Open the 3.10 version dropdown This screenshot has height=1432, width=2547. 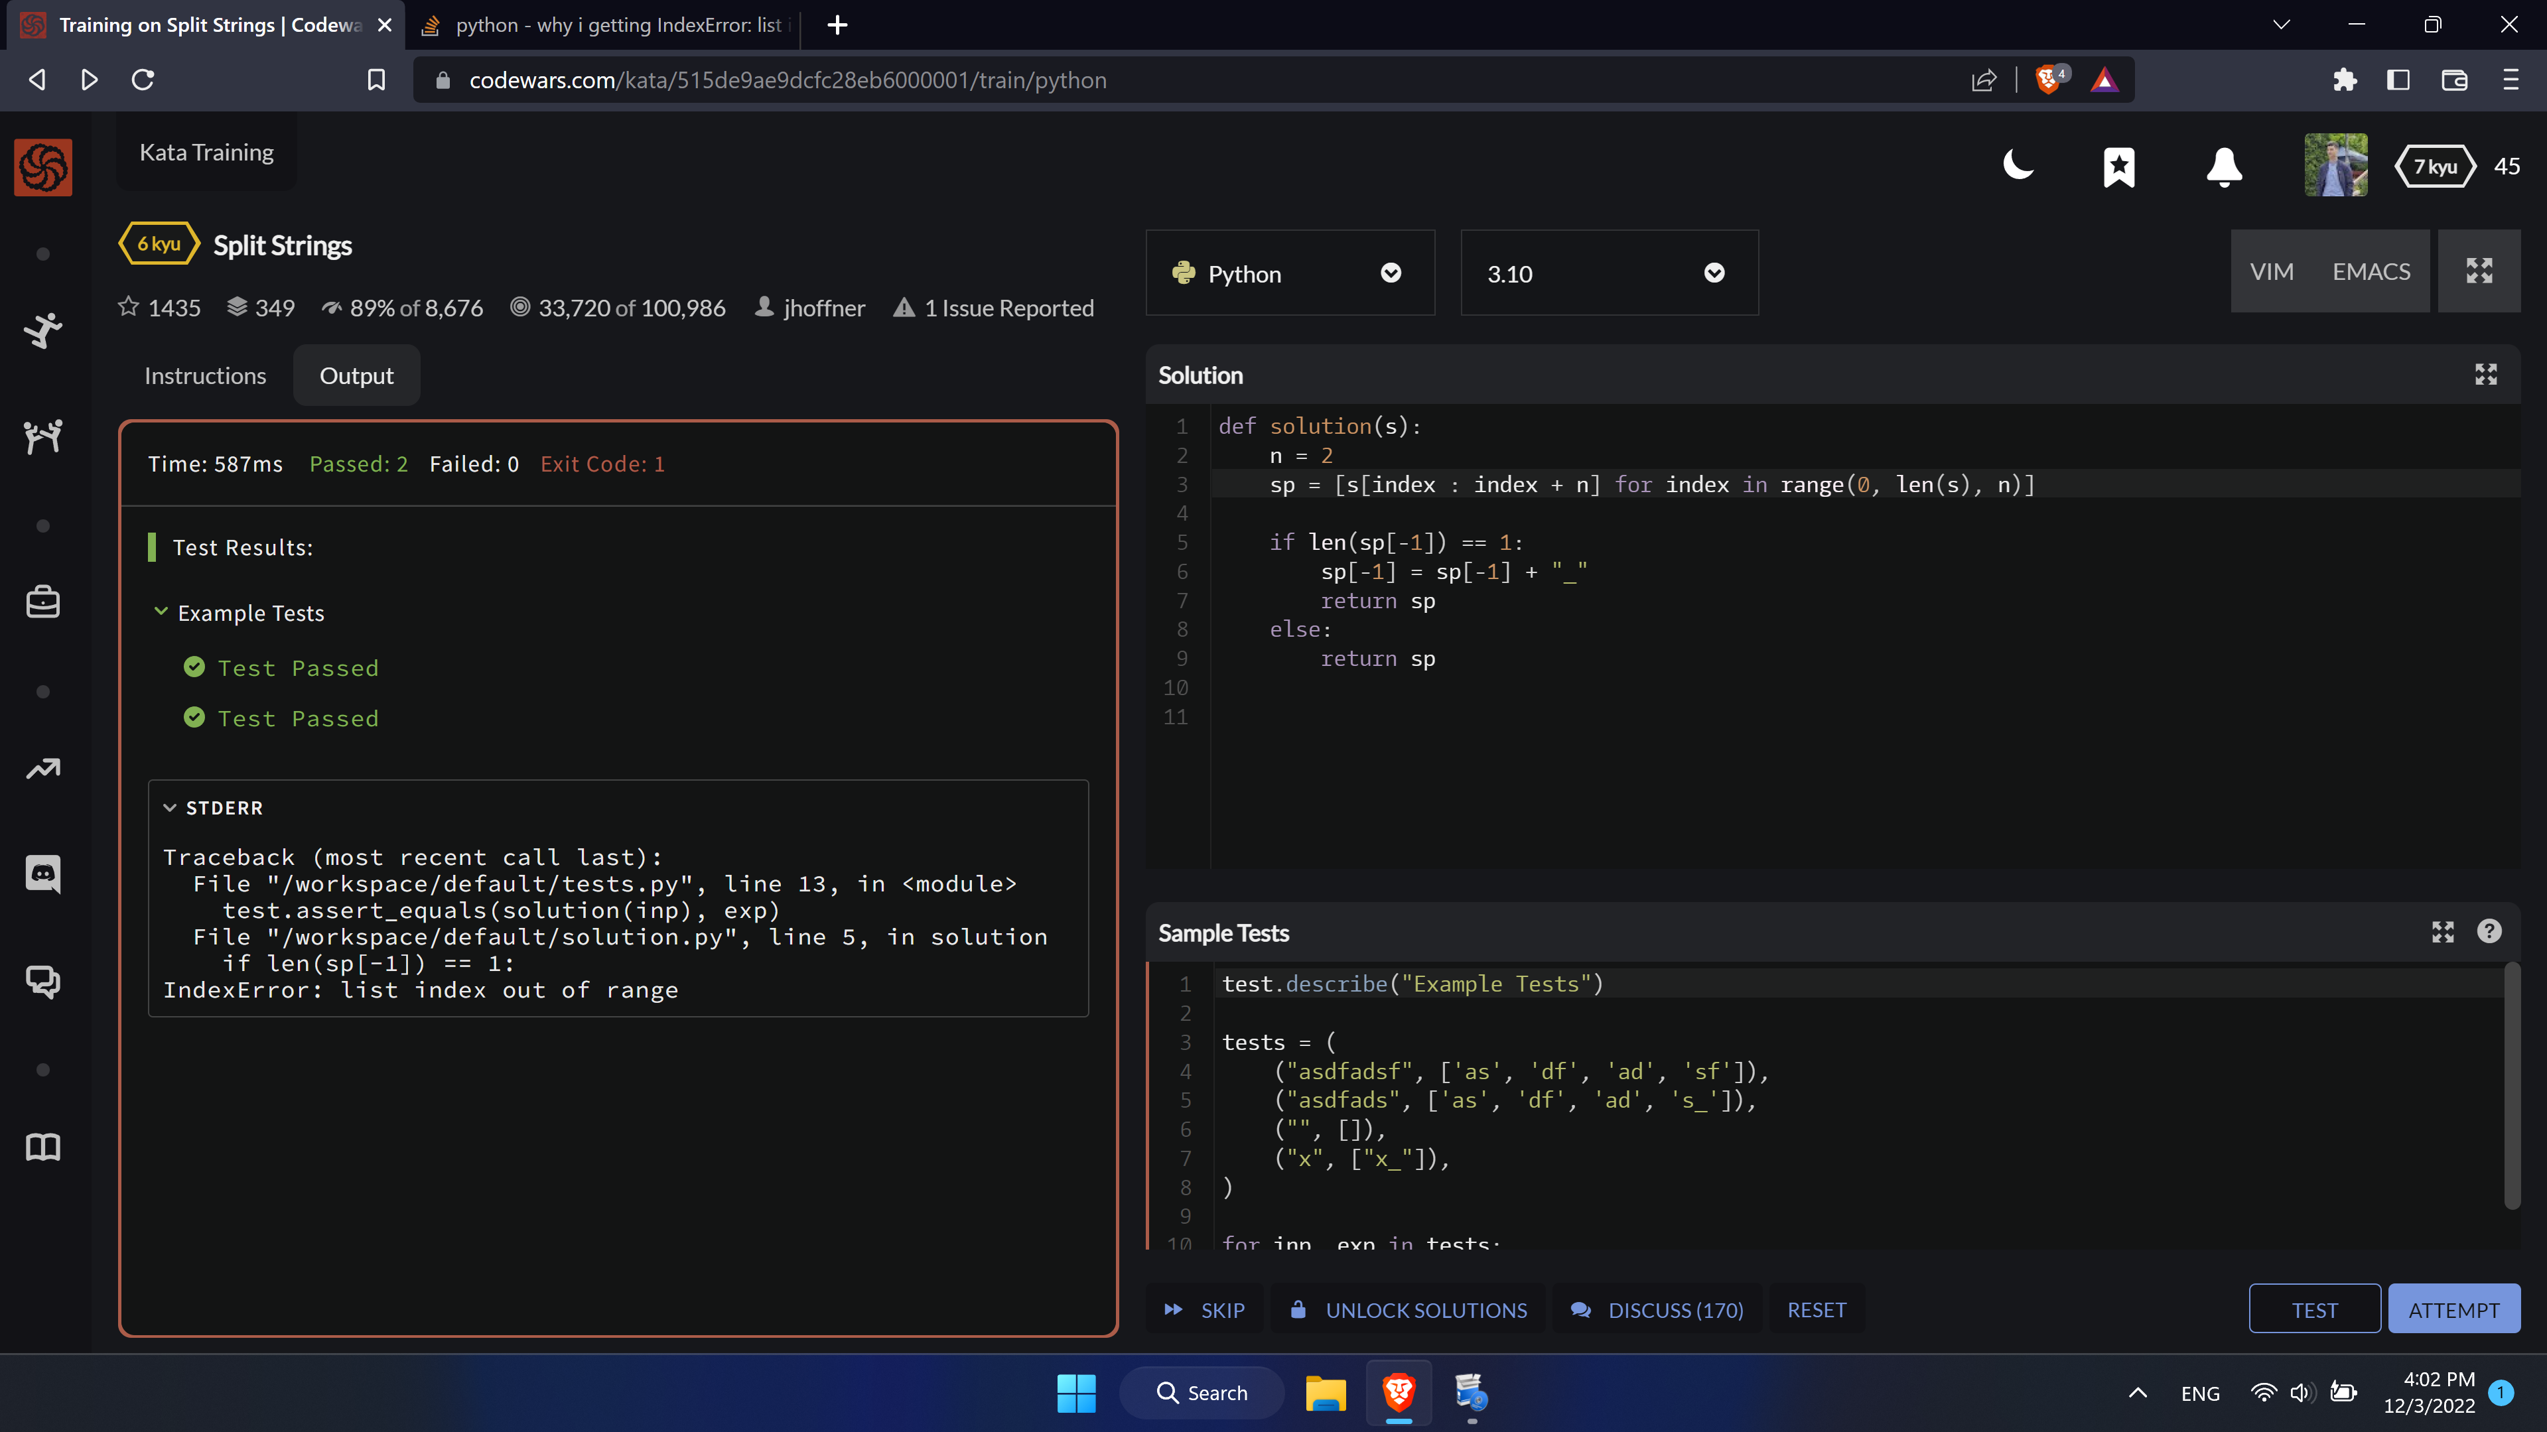(x=1609, y=273)
